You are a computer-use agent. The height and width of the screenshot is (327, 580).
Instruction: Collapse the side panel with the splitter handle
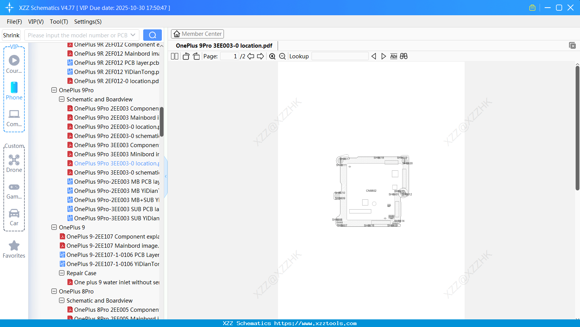pyautogui.click(x=166, y=176)
